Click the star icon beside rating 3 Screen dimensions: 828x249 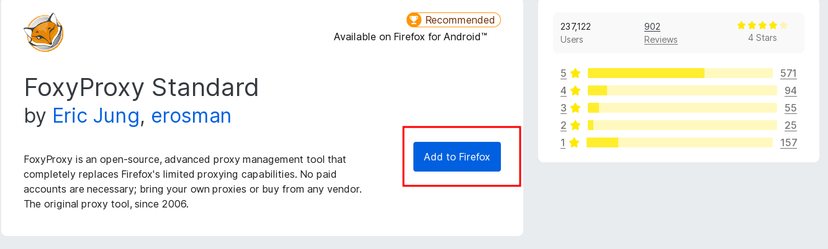[x=575, y=108]
